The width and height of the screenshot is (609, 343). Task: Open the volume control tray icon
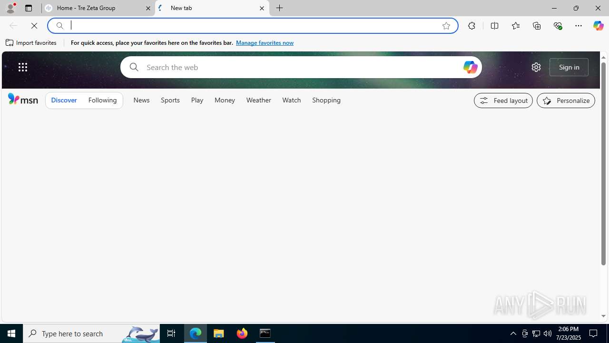pyautogui.click(x=548, y=333)
